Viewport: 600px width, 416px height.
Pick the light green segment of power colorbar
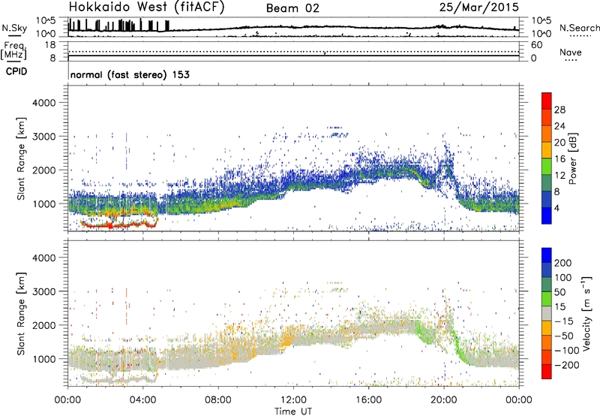coord(547,167)
